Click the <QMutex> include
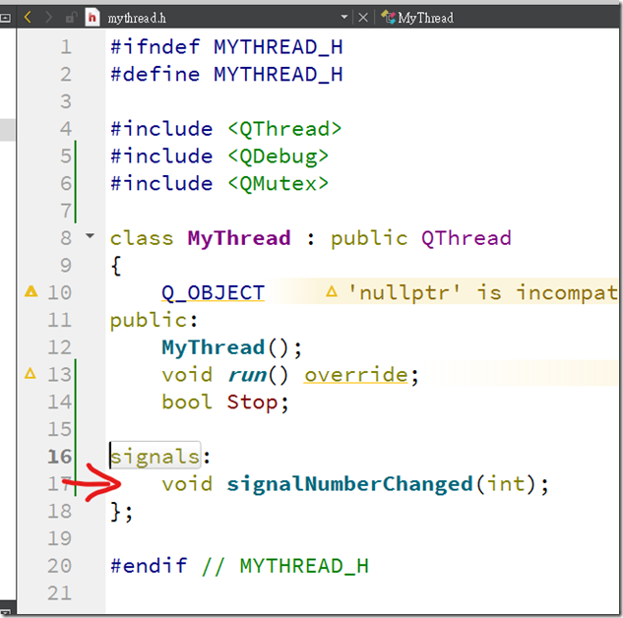 click(x=279, y=183)
